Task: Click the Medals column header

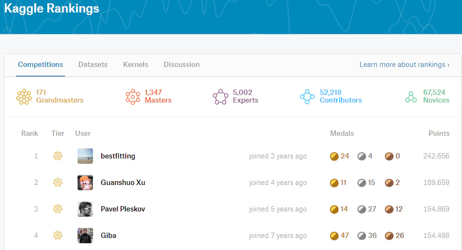Action: tap(342, 133)
